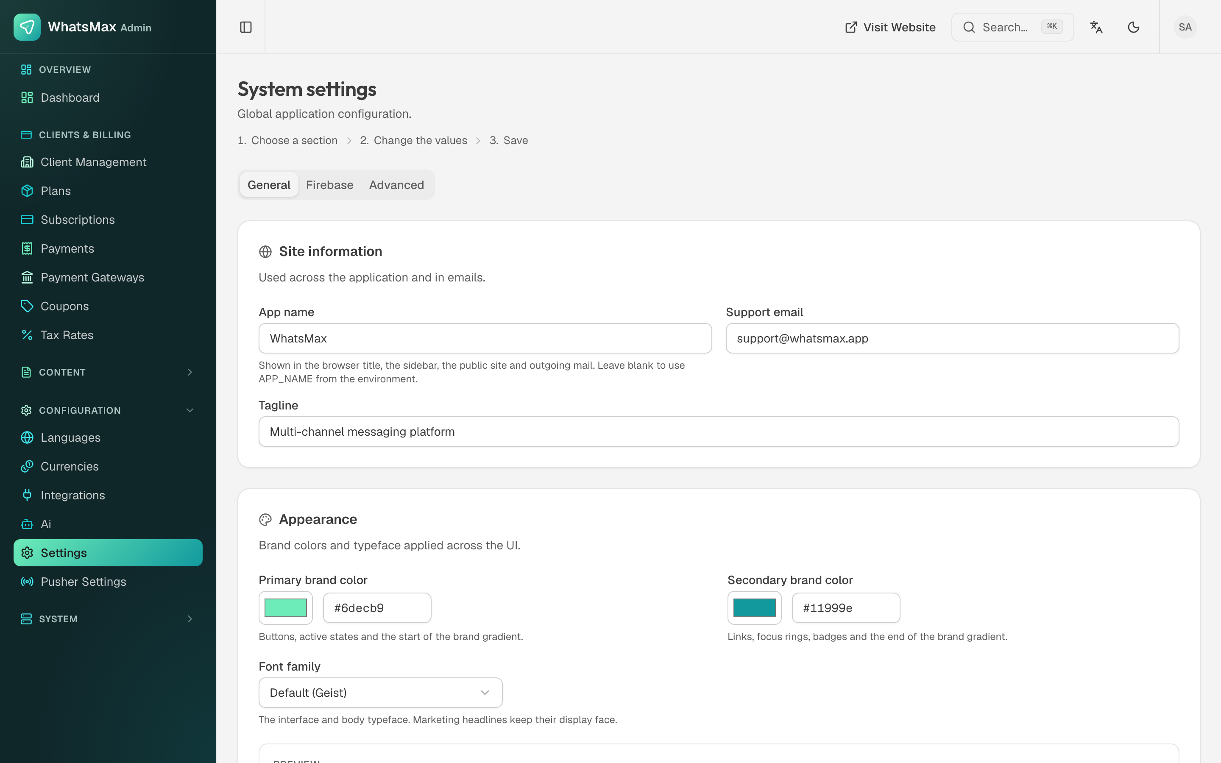Click the Ai robot icon
1221x763 pixels.
pyautogui.click(x=27, y=524)
